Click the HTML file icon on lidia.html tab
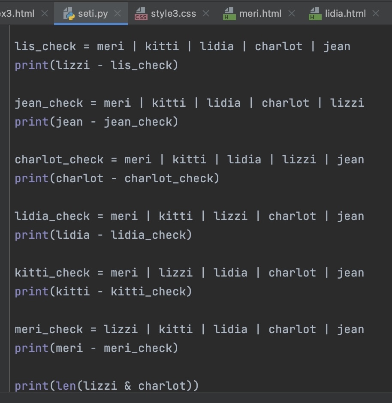 [315, 14]
